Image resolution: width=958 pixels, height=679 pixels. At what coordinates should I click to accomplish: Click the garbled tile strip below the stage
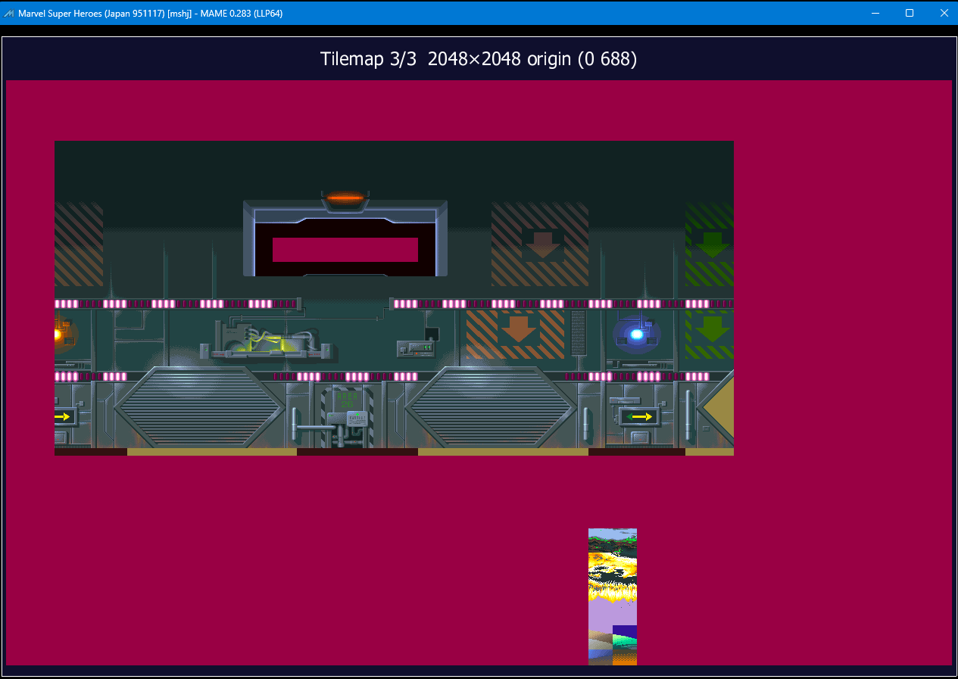click(613, 596)
